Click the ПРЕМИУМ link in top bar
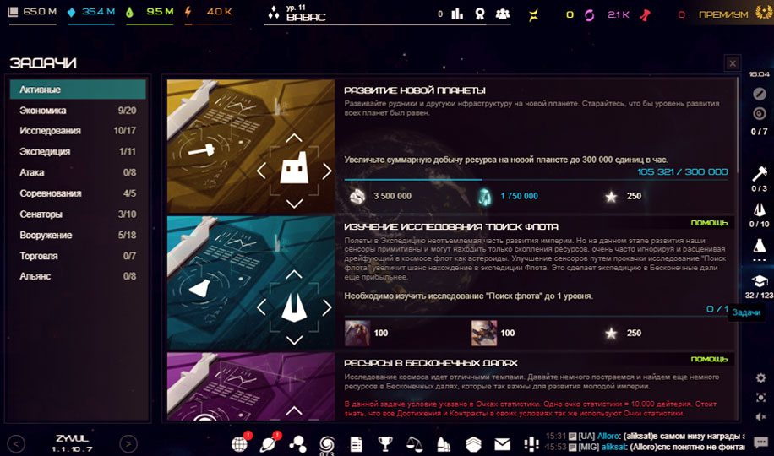774x456 pixels. coord(723,14)
